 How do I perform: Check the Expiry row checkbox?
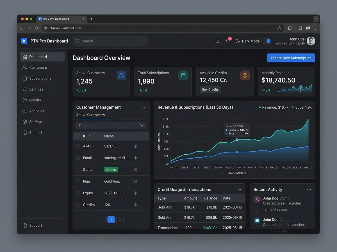78,193
